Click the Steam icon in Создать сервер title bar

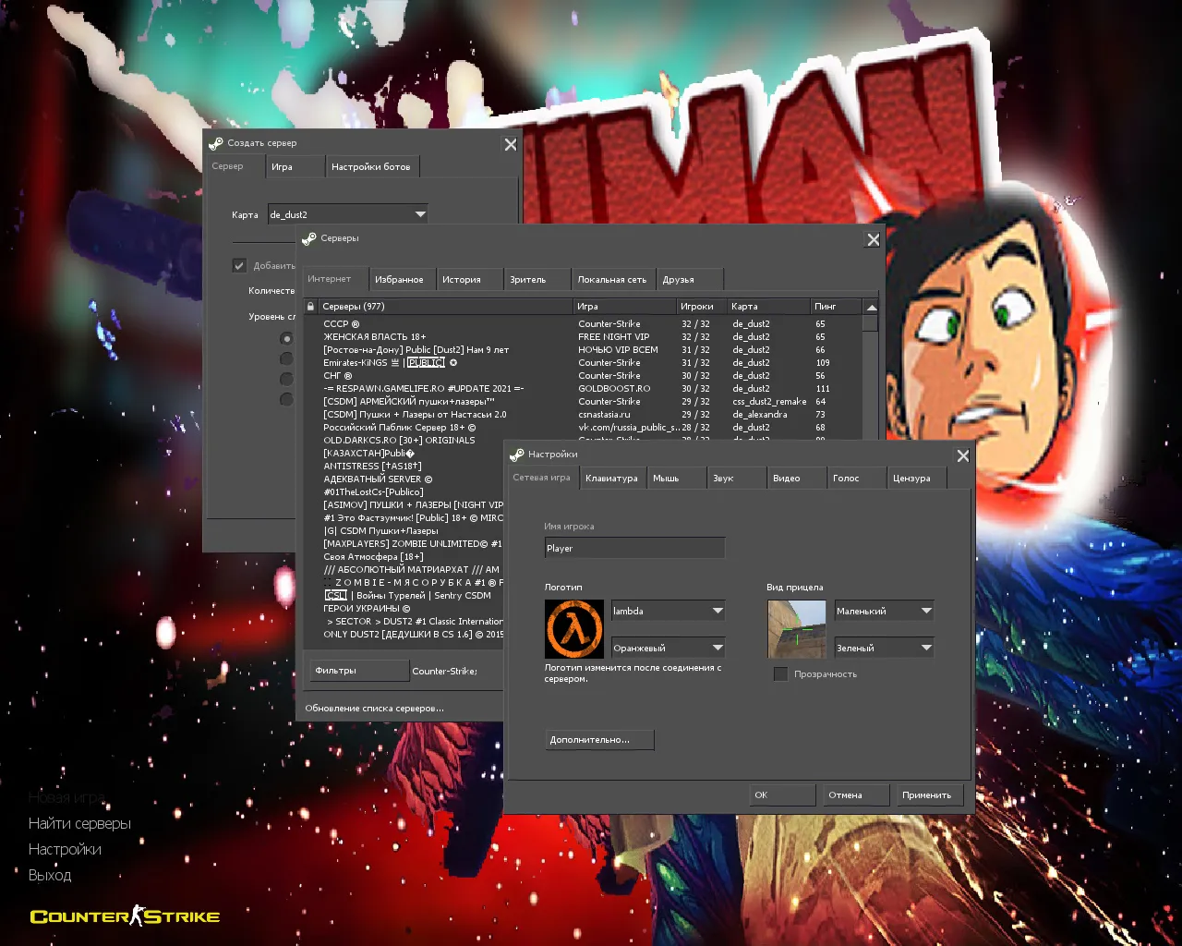click(216, 143)
